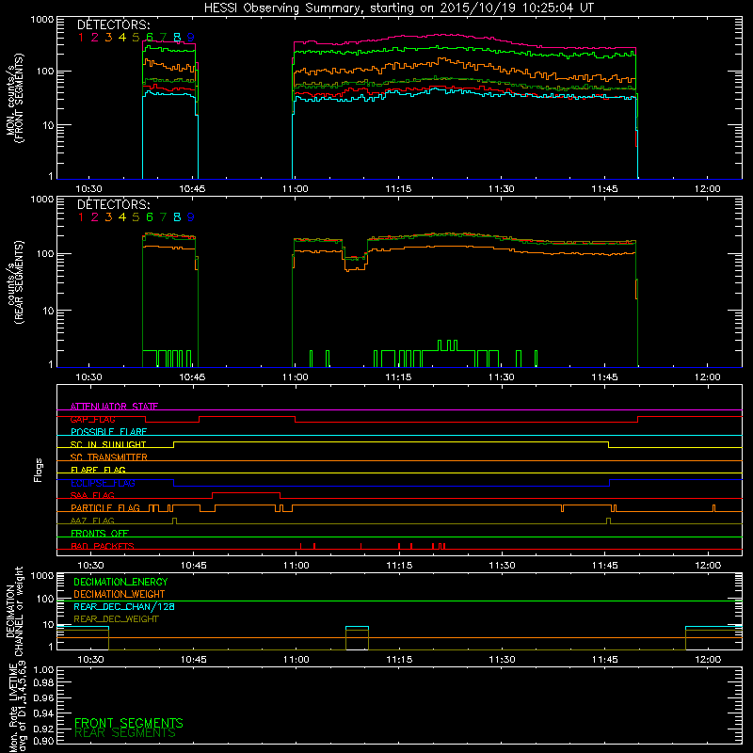Select cyan detector 8 in front segments legend
This screenshot has width=753, height=753.
coord(177,38)
